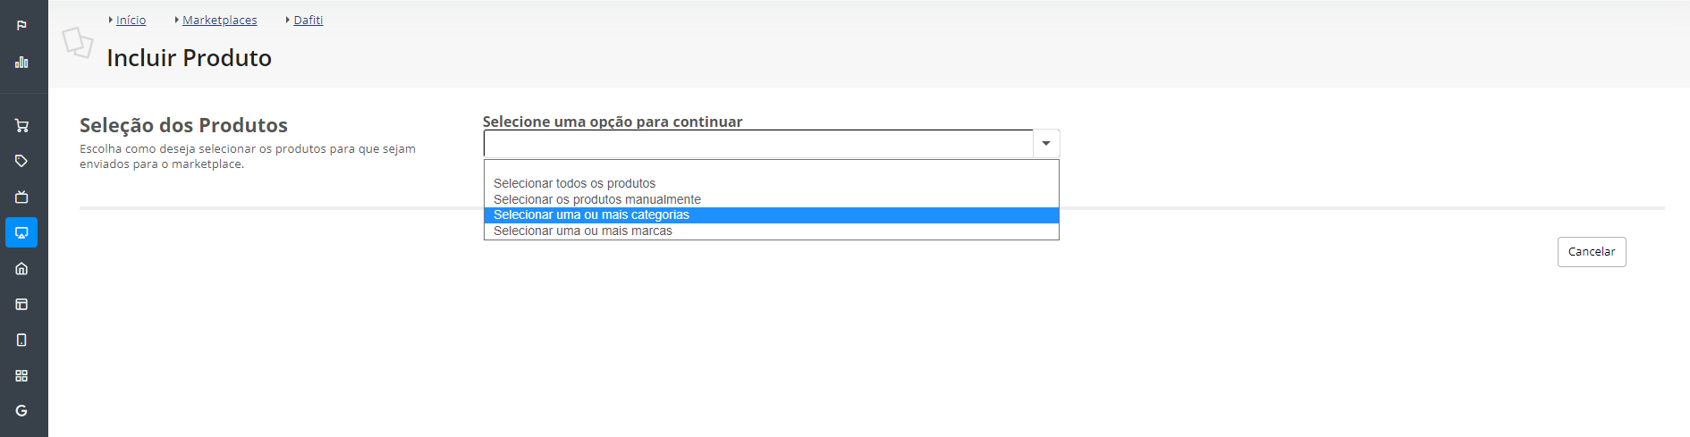Open the TV-shaped icon in sidebar
This screenshot has width=1690, height=437.
21,197
